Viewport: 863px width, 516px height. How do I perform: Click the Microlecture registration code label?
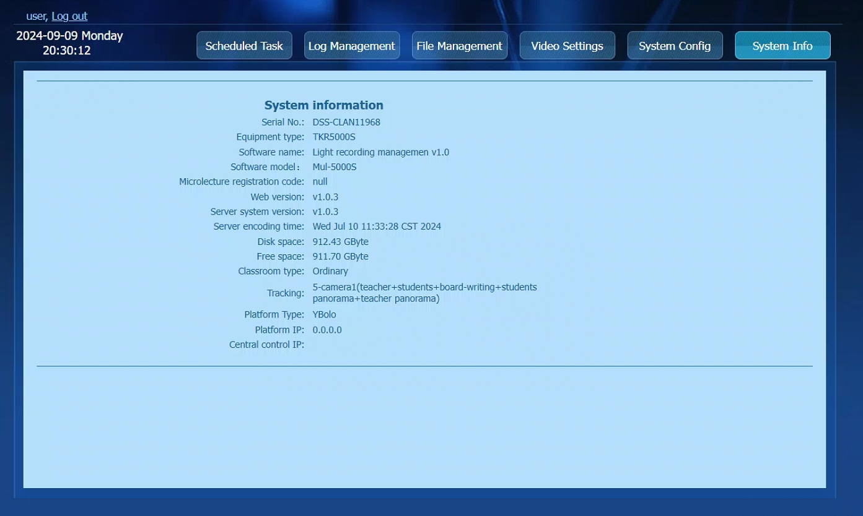[242, 182]
